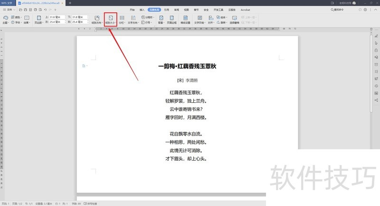Switch to the 插入 Insert tab
Viewport: 380px width, 206px height.
point(142,10)
